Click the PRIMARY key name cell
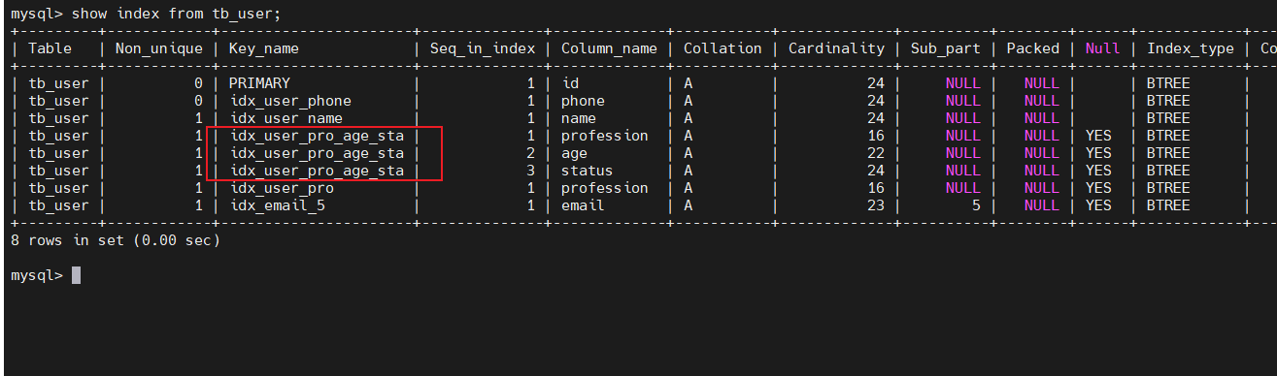The image size is (1277, 376). pos(259,83)
